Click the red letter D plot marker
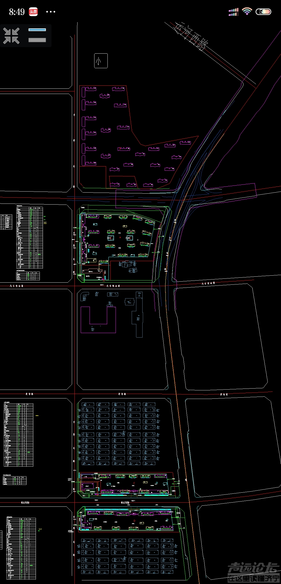This screenshot has width=281, height=584. coord(134,521)
